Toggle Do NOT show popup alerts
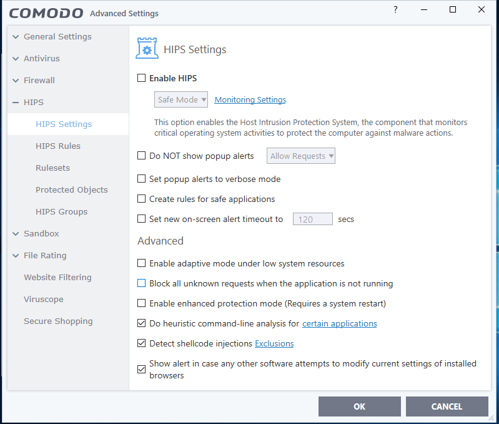Viewport: 499px width, 424px height. (142, 156)
